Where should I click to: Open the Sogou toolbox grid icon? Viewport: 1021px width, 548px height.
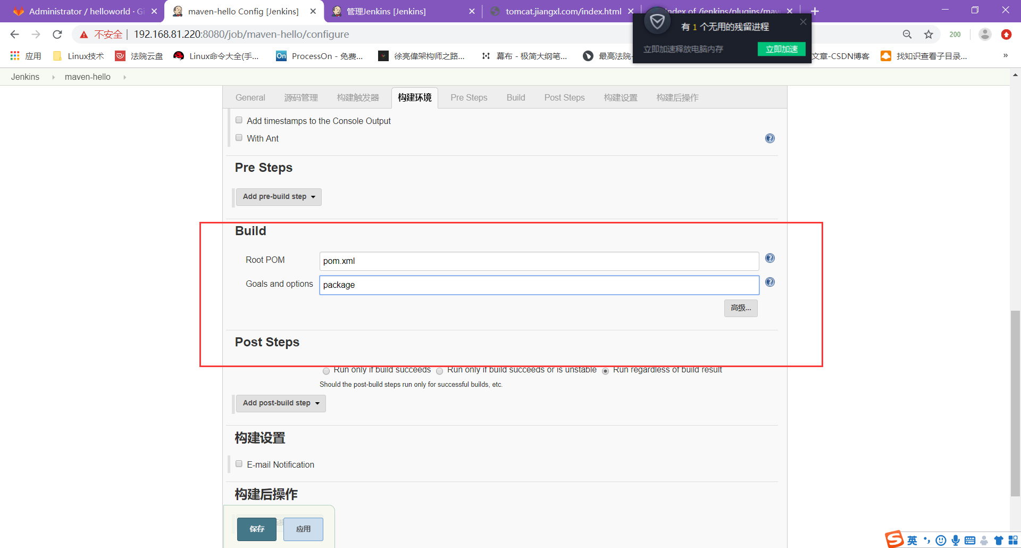tap(1013, 540)
